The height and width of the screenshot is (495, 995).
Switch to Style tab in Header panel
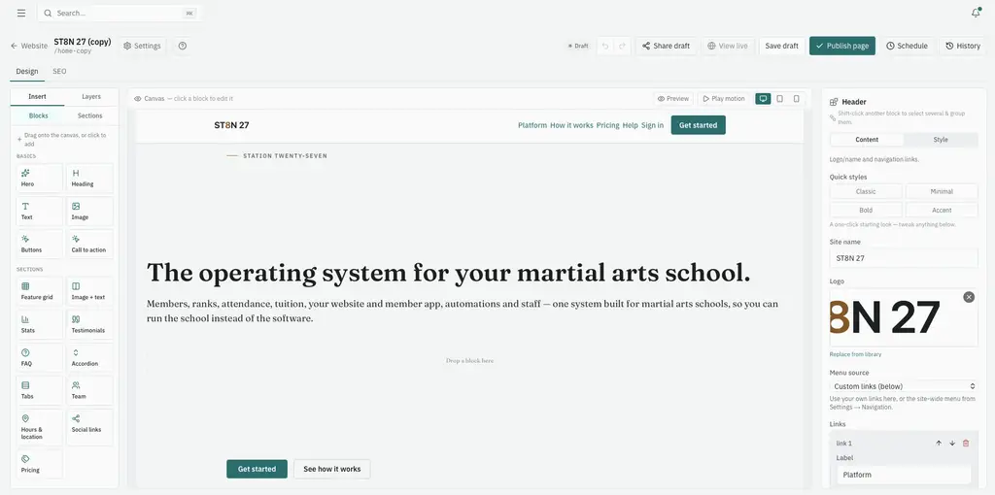[x=941, y=140]
